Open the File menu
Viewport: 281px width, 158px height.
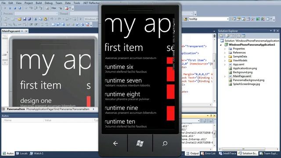4,3
